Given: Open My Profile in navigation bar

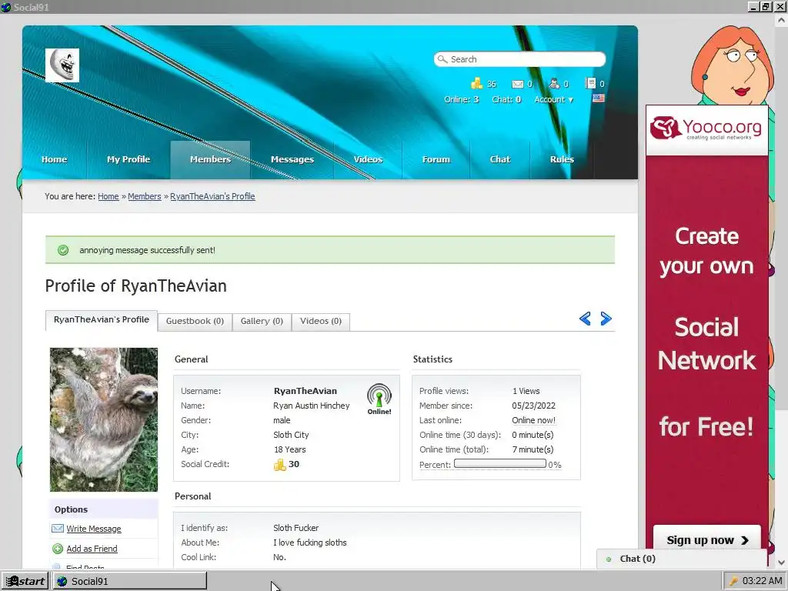Looking at the screenshot, I should 129,159.
